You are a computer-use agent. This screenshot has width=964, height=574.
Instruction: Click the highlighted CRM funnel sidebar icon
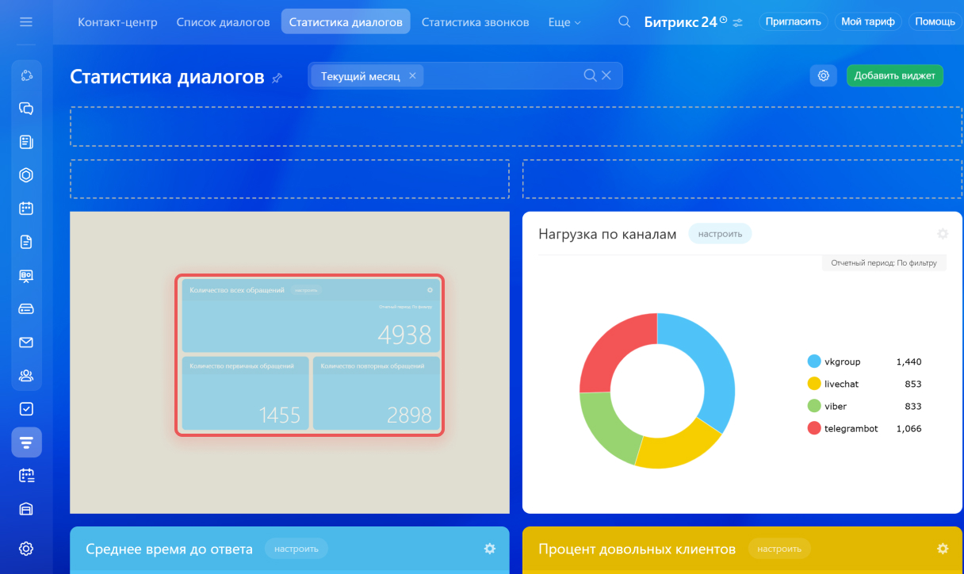tap(26, 442)
